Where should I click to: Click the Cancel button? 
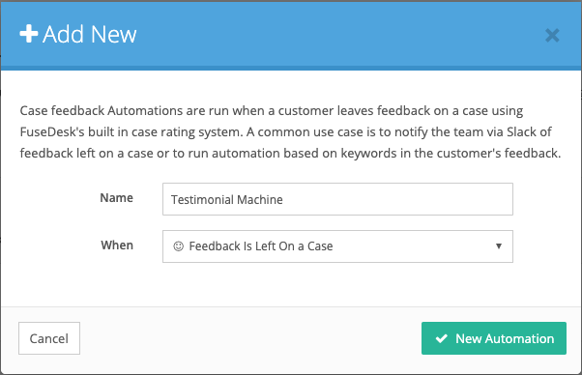49,338
